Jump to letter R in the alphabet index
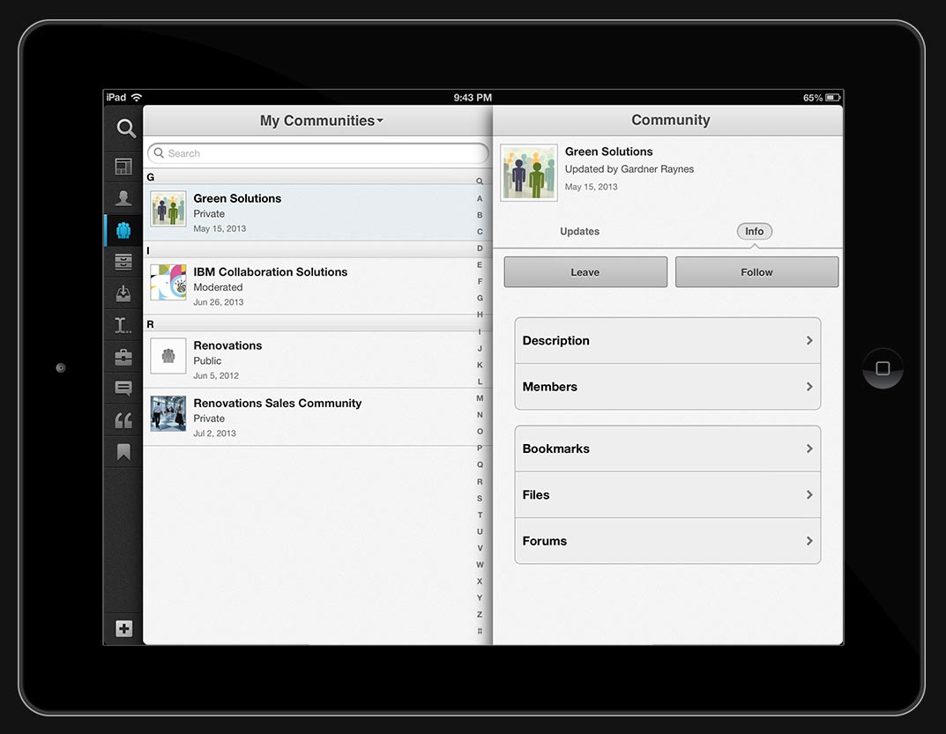Image resolution: width=946 pixels, height=734 pixels. tap(480, 482)
